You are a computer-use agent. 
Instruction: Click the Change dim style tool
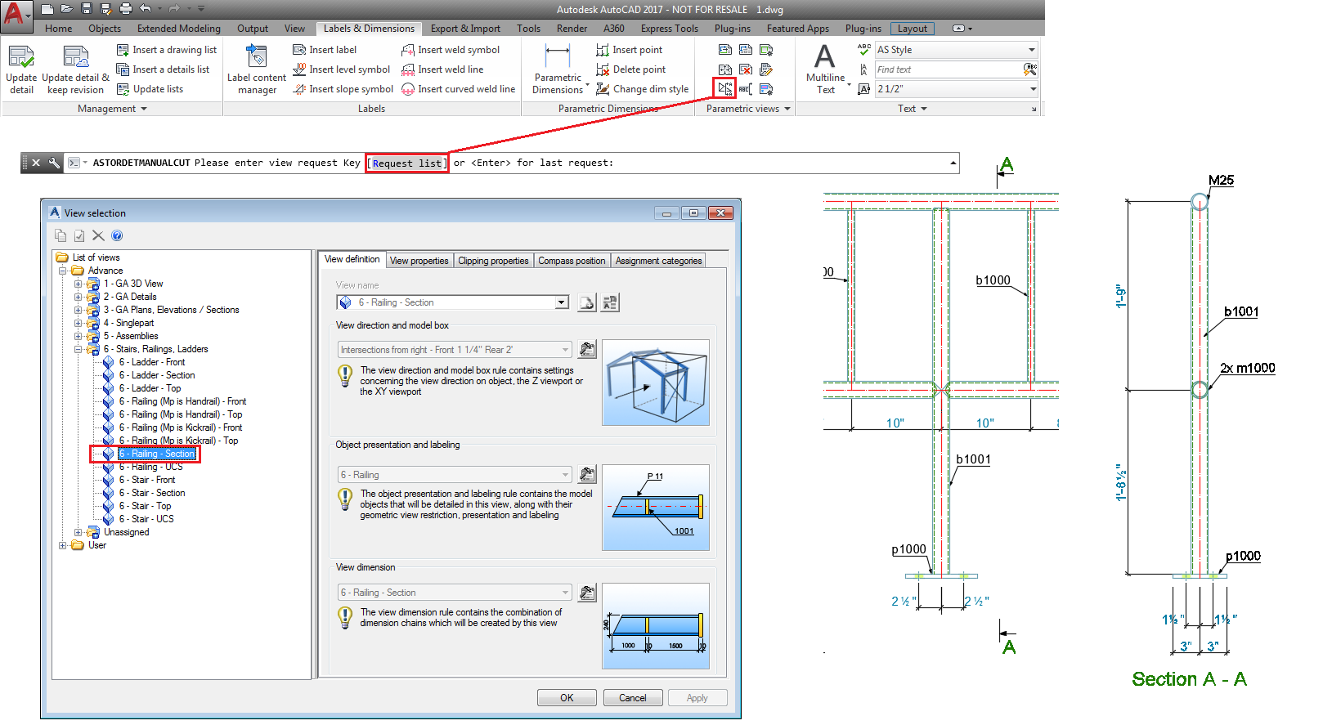[x=642, y=89]
